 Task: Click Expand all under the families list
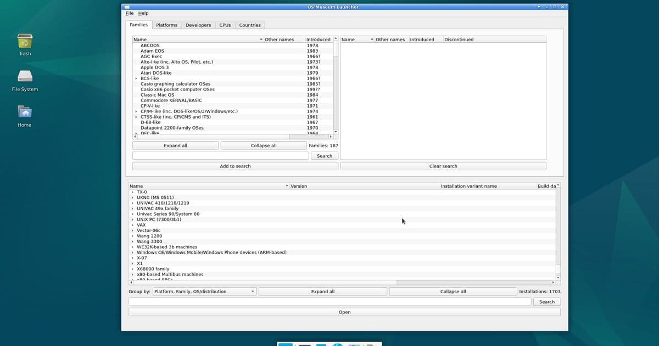[x=175, y=146]
